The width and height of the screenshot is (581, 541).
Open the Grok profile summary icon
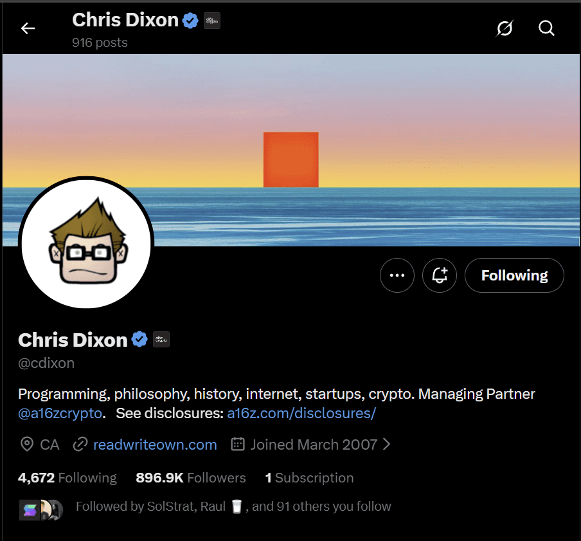505,28
